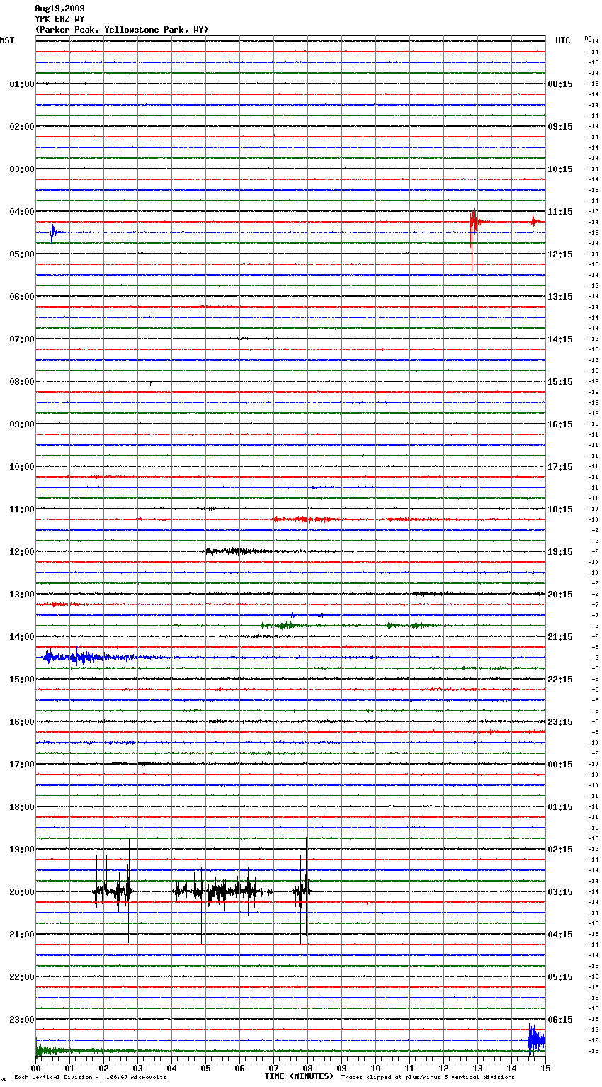This screenshot has width=602, height=1087.
Task: Click the 13:15 UTC time label
Action: [x=560, y=297]
